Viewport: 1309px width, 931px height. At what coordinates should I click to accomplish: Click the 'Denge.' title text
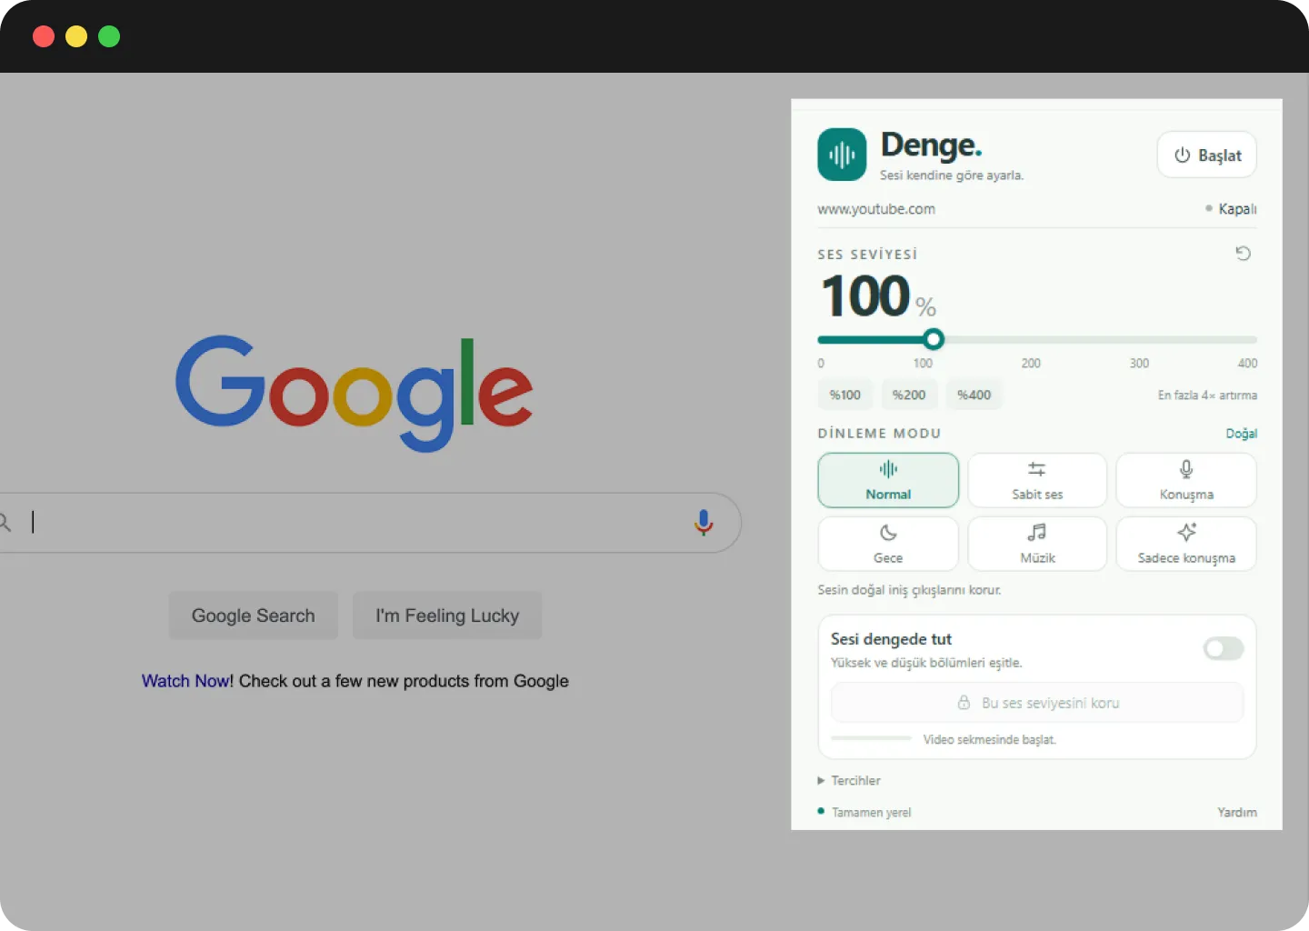coord(932,145)
